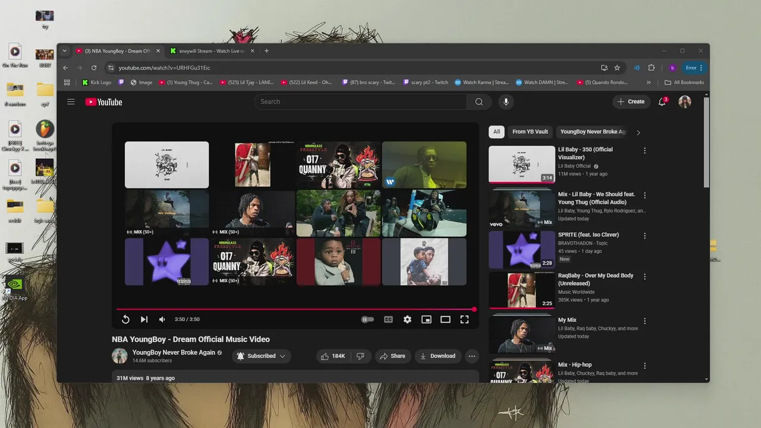Skip to next video in player
Screen dimensions: 761x428
(144, 319)
